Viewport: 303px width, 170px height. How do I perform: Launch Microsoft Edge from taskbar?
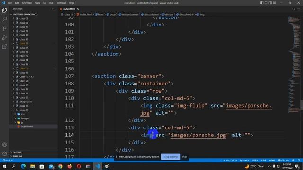23,166
